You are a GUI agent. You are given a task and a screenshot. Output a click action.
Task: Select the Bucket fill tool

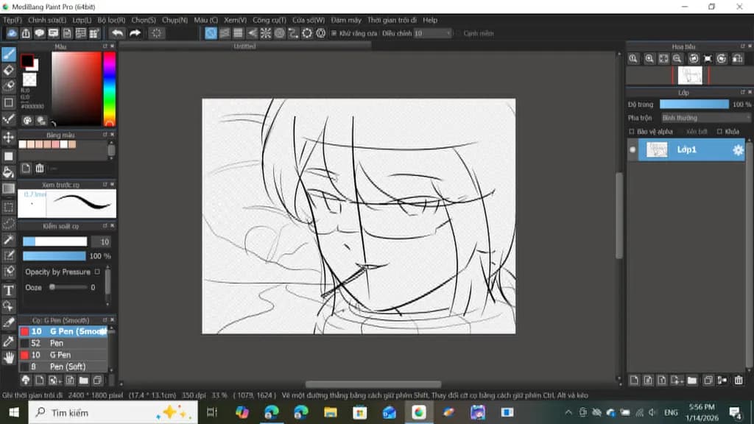pyautogui.click(x=9, y=172)
